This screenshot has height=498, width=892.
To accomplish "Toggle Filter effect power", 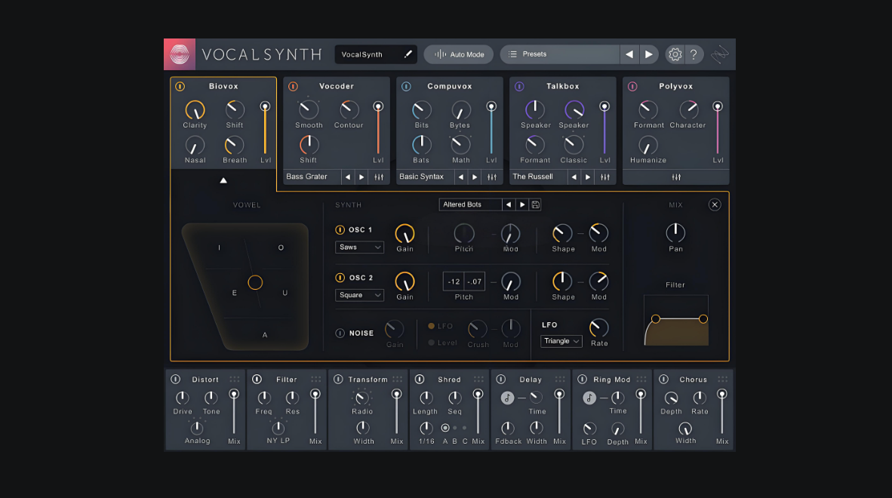I will pos(257,380).
